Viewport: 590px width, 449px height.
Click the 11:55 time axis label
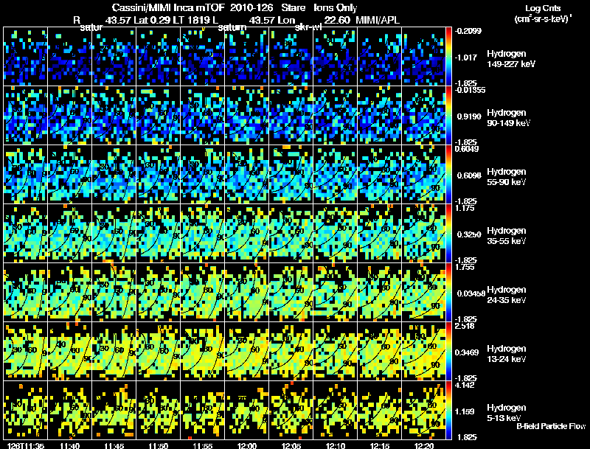(202, 445)
